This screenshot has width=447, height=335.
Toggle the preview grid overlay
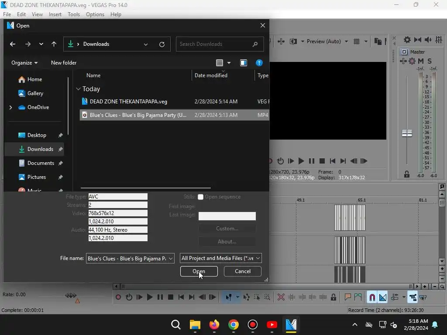[x=357, y=41]
